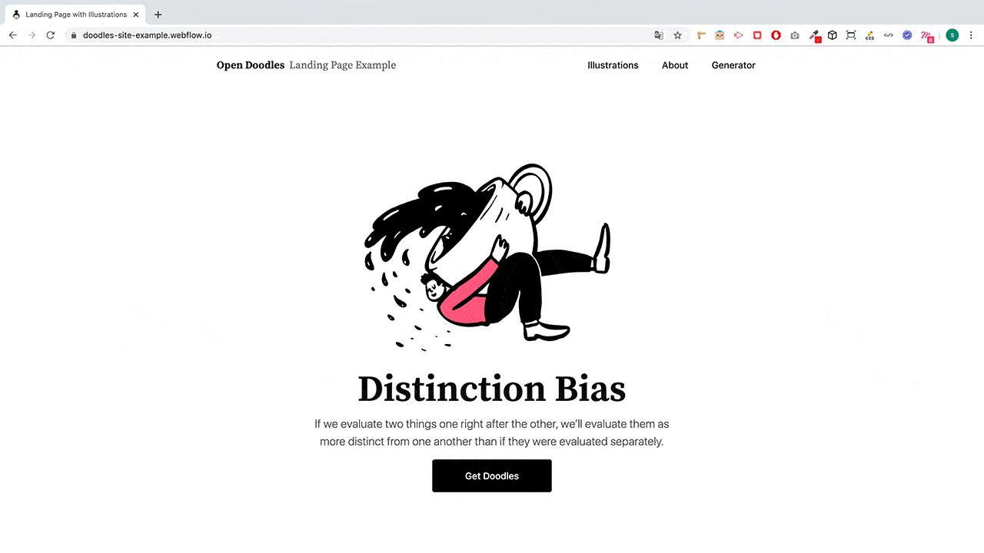
Task: Click the translate page icon in address bar
Action: (659, 35)
